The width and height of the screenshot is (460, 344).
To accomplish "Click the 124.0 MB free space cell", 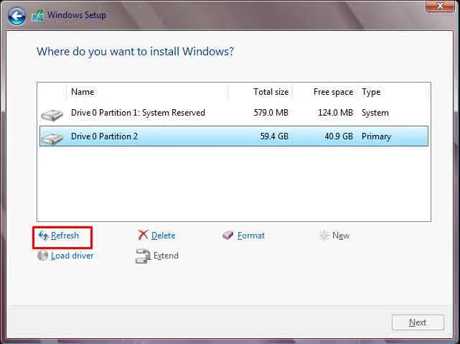I will [335, 113].
